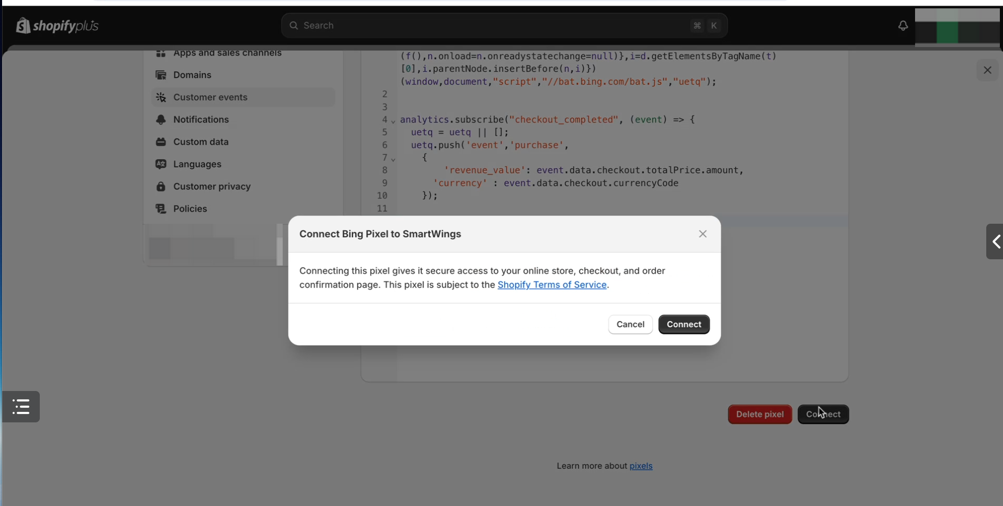1003x506 pixels.
Task: Open Customer events settings
Action: (243, 97)
